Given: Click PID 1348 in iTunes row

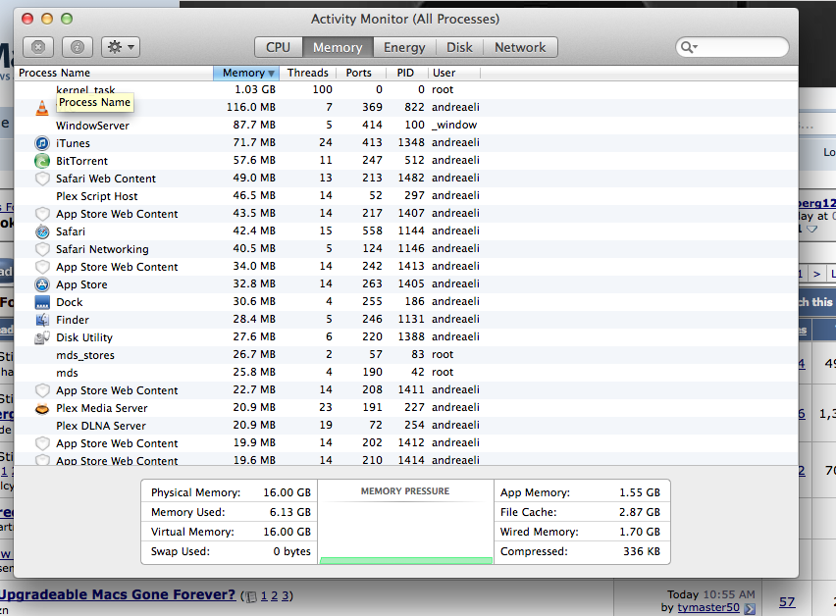Looking at the screenshot, I should pos(411,142).
